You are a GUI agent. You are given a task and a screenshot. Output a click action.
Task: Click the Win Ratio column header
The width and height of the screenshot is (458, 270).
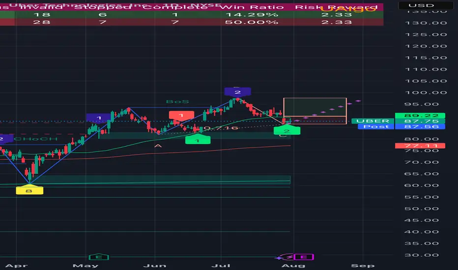[252, 7]
